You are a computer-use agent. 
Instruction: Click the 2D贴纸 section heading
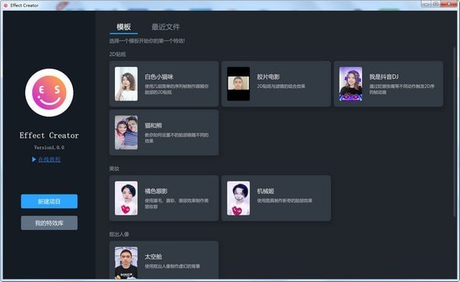117,54
